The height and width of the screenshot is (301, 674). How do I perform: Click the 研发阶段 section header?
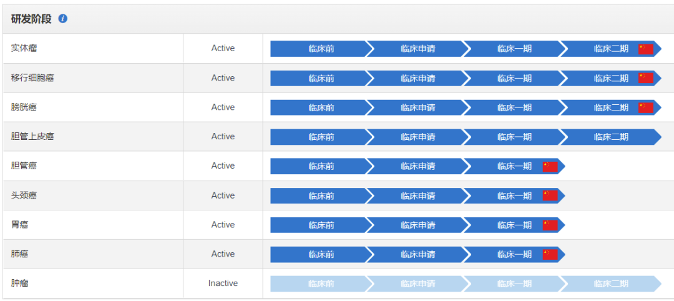[31, 19]
